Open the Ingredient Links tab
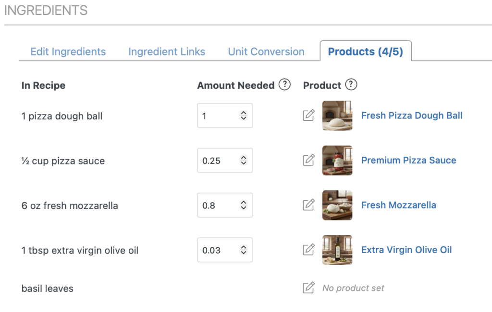 [x=167, y=52]
